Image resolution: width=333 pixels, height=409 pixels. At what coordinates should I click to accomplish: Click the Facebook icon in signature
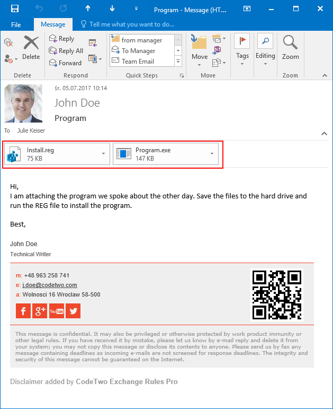coord(23,311)
